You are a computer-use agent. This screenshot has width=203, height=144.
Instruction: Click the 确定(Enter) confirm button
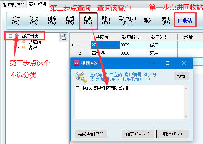(138, 134)
